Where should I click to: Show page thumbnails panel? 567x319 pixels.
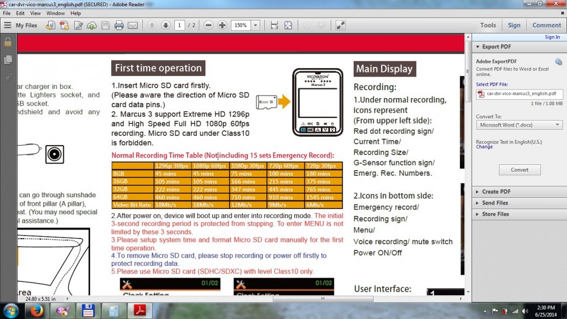pyautogui.click(x=8, y=59)
